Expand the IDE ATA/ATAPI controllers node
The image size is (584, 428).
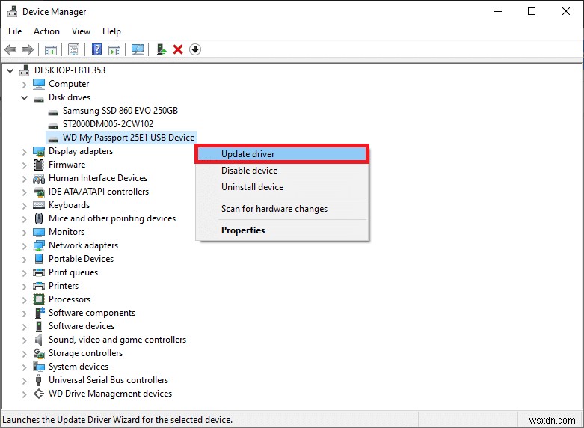pos(24,192)
